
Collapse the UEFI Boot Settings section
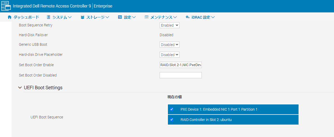point(20,88)
